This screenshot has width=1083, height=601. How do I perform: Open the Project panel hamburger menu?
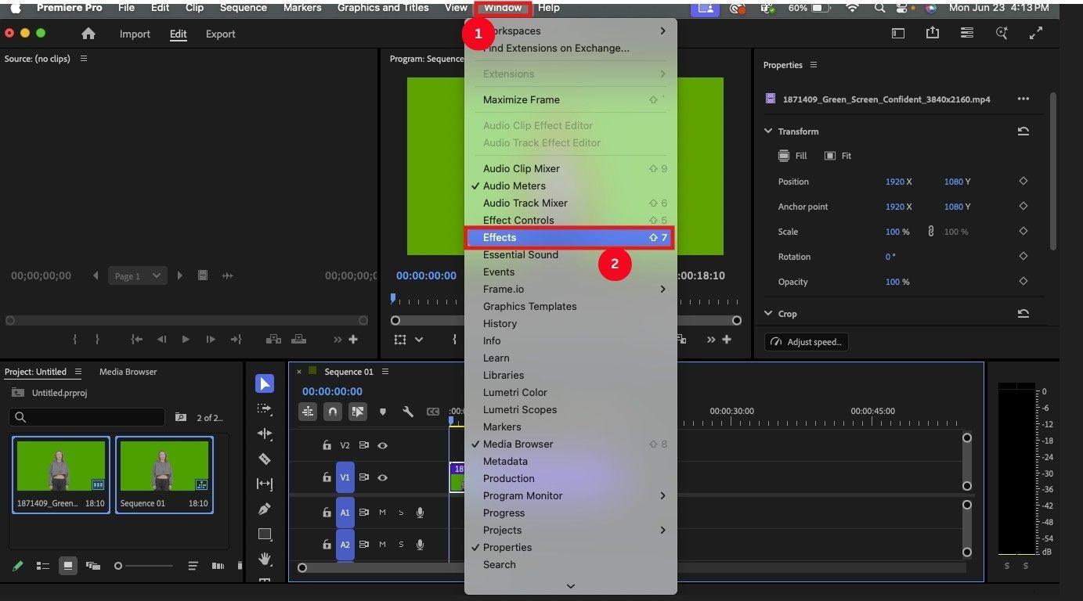[78, 372]
